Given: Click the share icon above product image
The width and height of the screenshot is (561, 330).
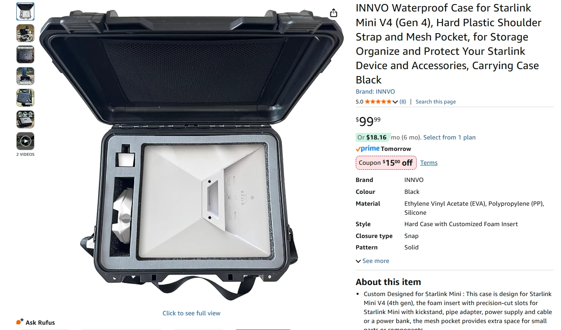Looking at the screenshot, I should (x=334, y=13).
